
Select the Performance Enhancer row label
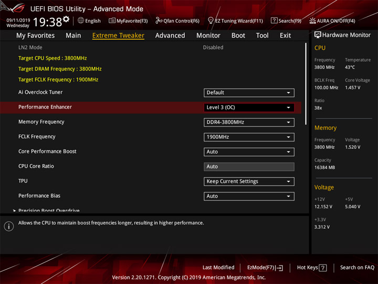(45, 107)
